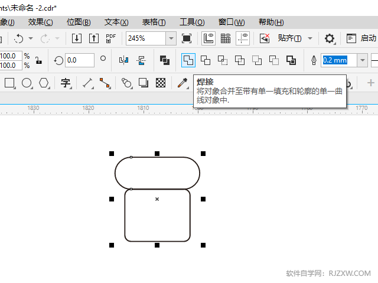Open the redo history dropdown arrow
Screen dimensions: 378x283
[57, 38]
